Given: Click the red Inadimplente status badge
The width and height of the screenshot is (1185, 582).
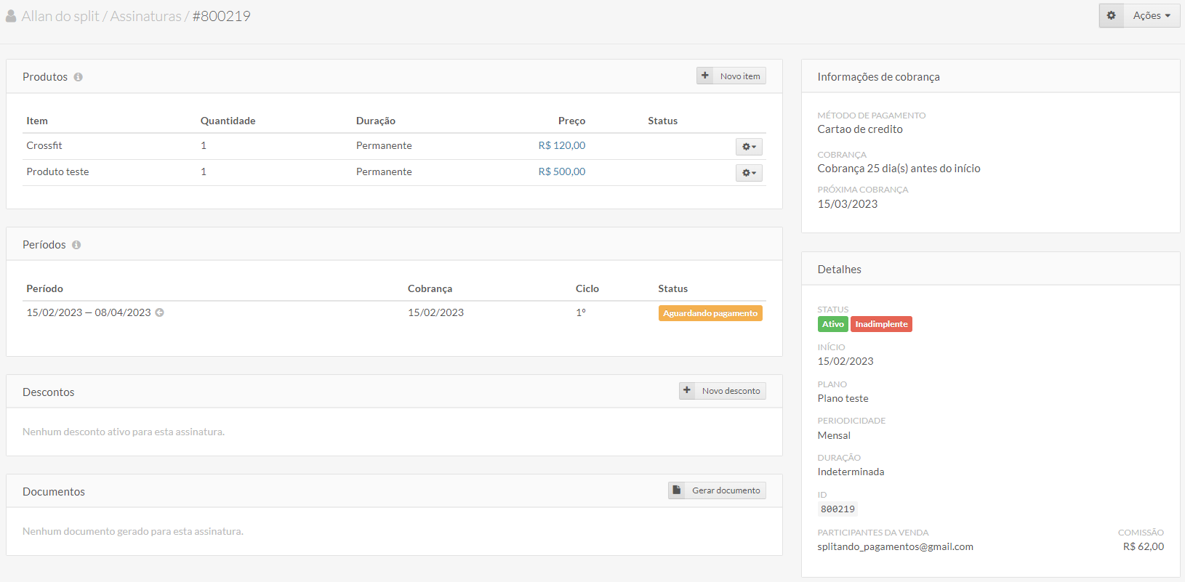Looking at the screenshot, I should click(x=881, y=324).
